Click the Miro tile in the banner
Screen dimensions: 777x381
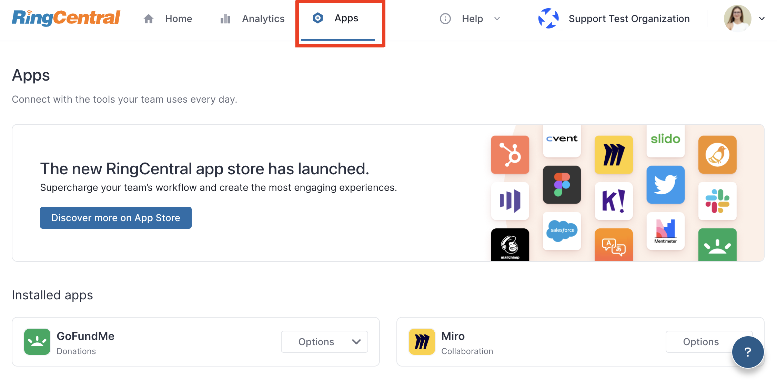point(614,155)
